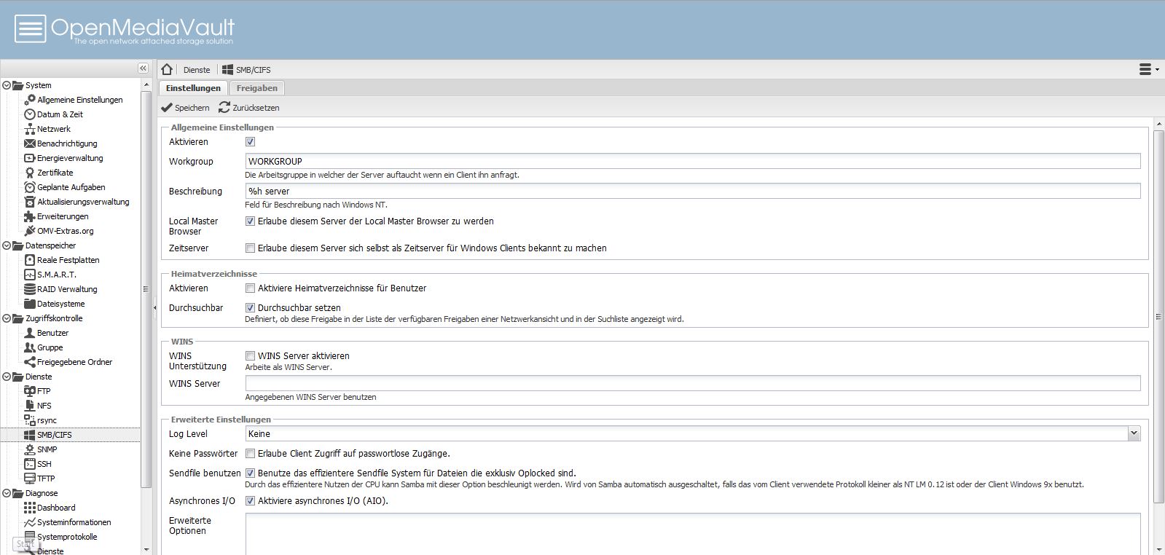The height and width of the screenshot is (555, 1165).
Task: Toggle the Sendfile benutzen checkbox
Action: click(x=250, y=473)
